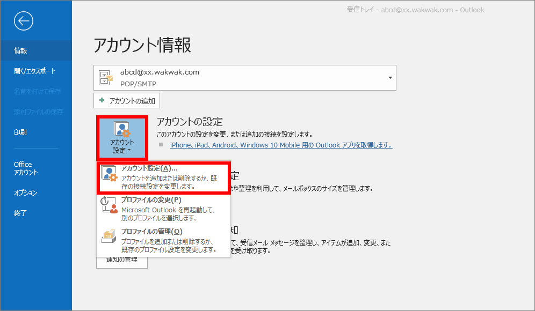Choose プロファイルの管理(O) menu entry
Image resolution: width=535 pixels, height=311 pixels.
coord(164,240)
